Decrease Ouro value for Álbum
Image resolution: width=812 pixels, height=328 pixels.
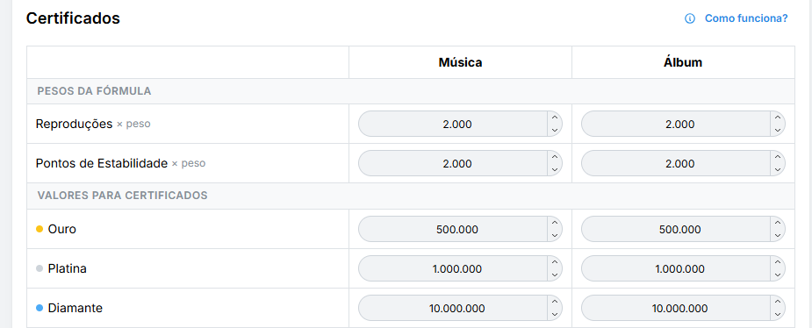pos(777,235)
